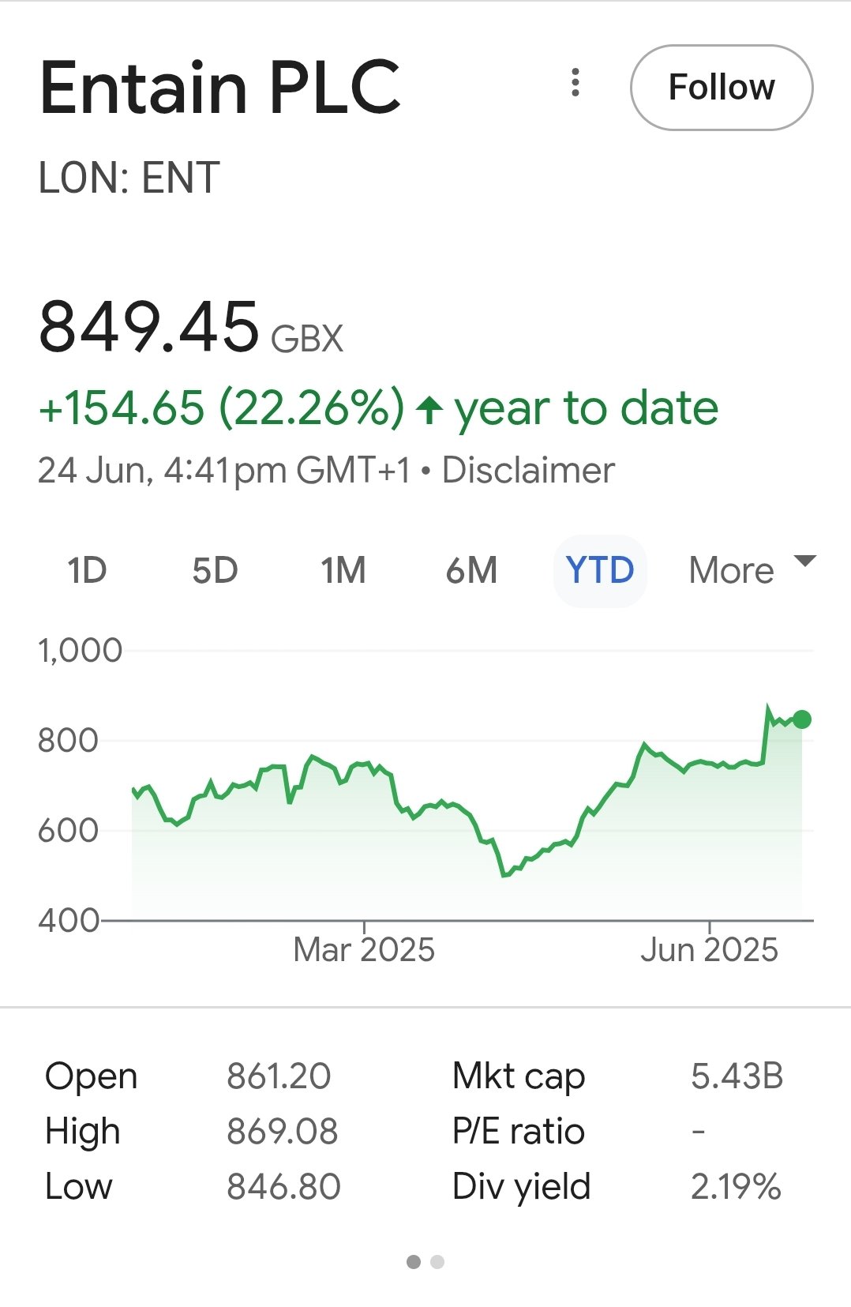This screenshot has height=1307, width=851.
Task: Select the 5D time range
Action: tap(215, 570)
